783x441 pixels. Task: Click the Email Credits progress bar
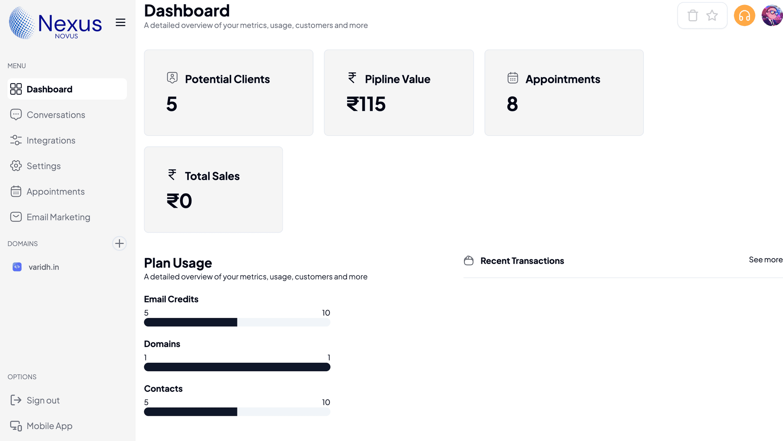click(237, 322)
